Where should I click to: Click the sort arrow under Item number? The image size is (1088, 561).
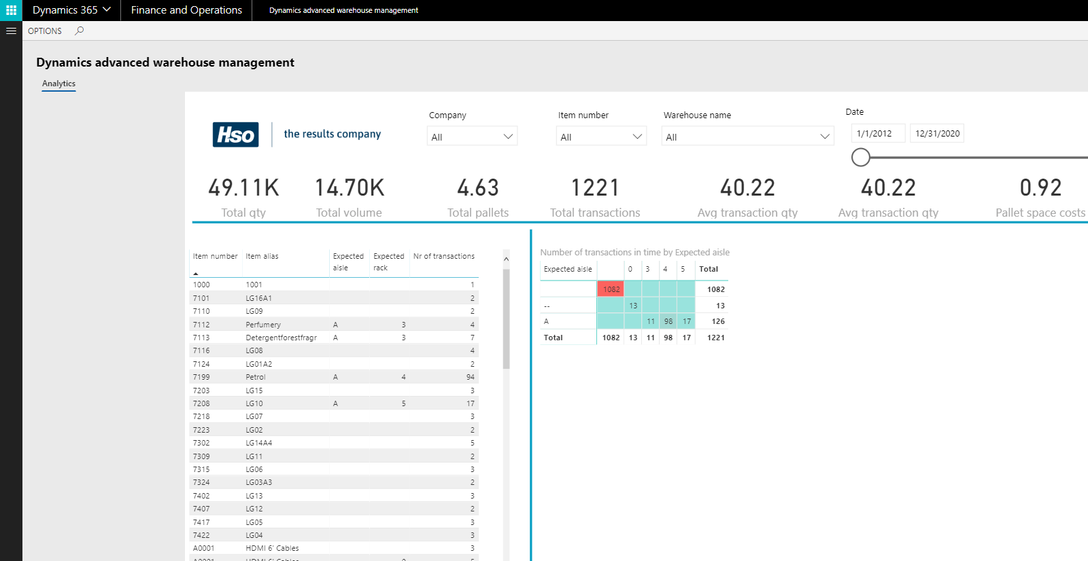(x=196, y=273)
